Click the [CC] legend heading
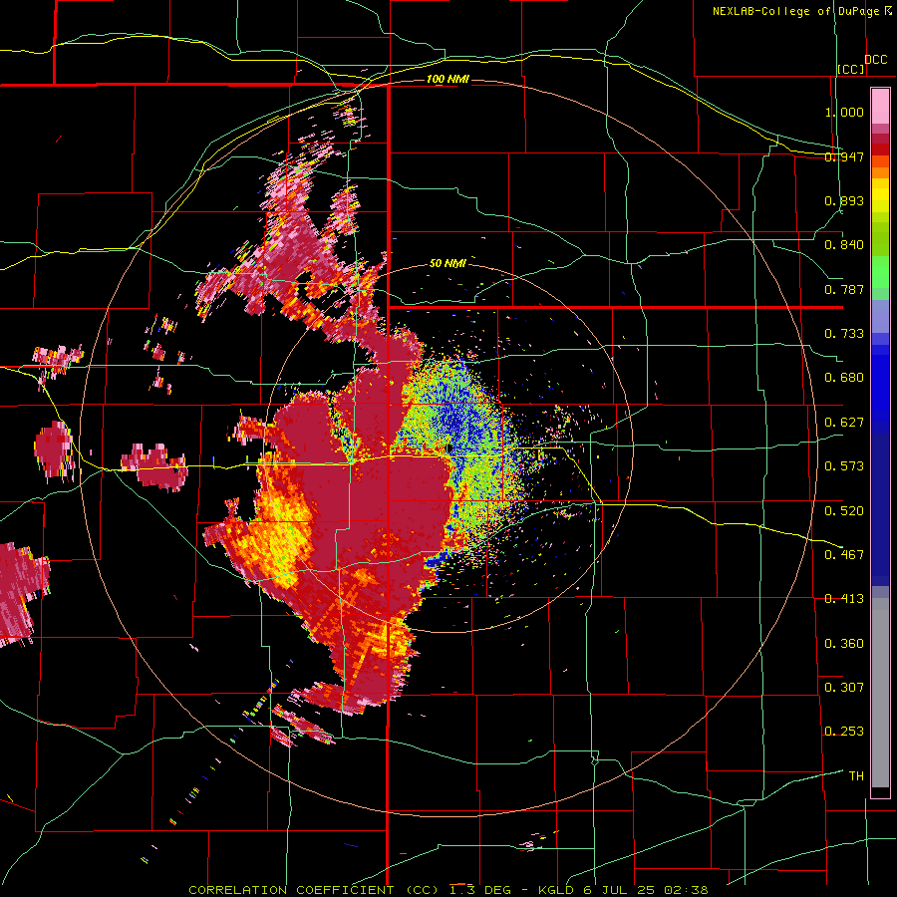 tap(851, 69)
